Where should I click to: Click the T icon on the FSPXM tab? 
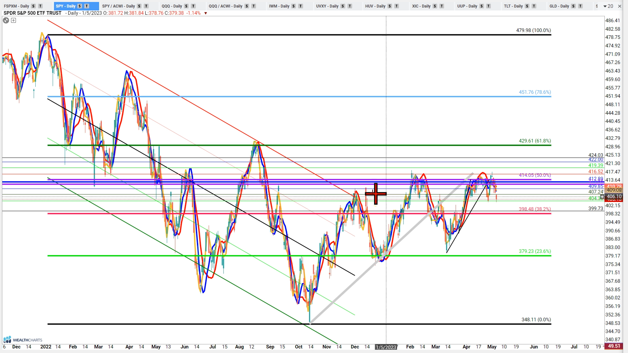point(40,6)
